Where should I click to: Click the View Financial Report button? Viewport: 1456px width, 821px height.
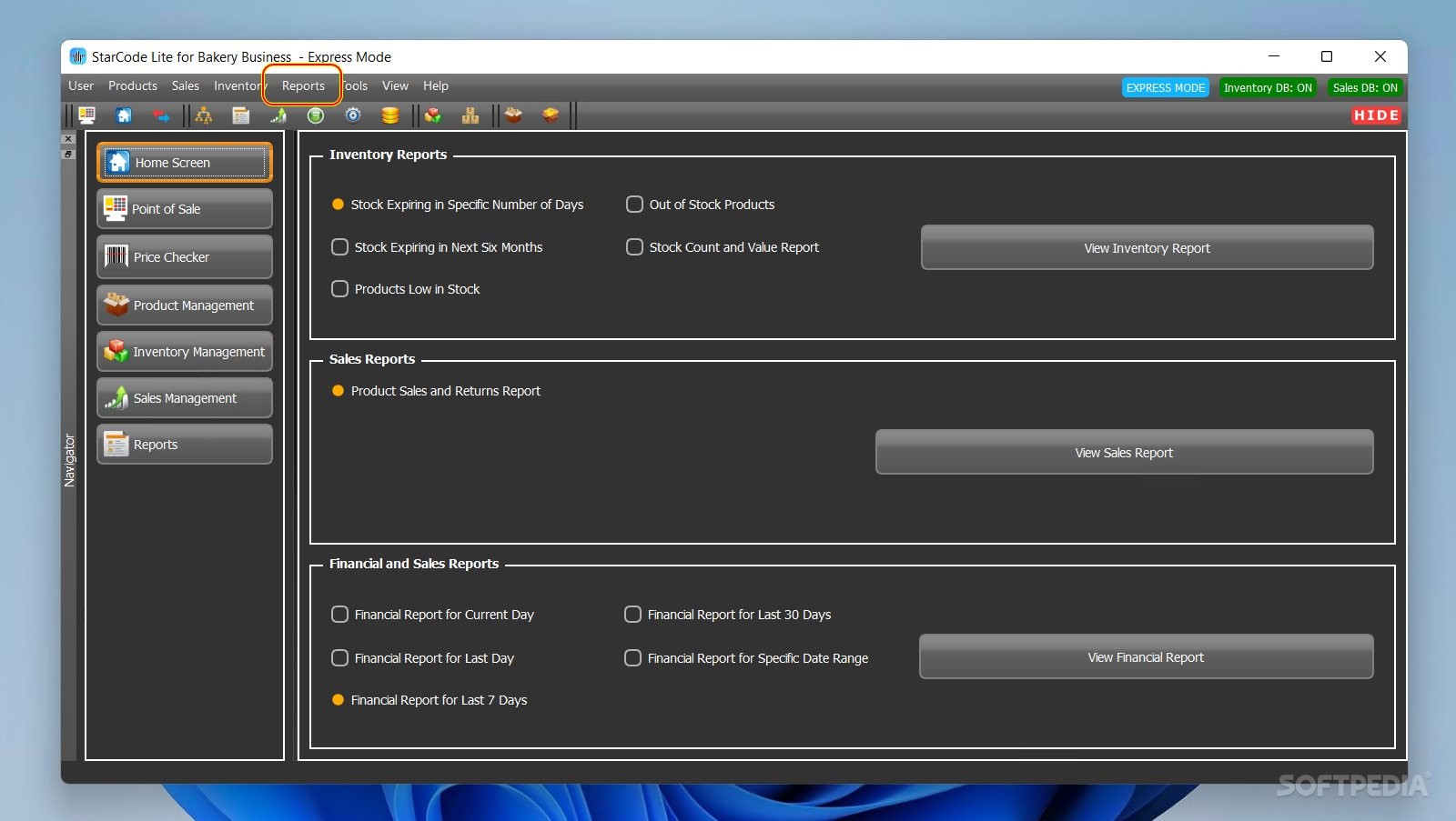point(1146,656)
